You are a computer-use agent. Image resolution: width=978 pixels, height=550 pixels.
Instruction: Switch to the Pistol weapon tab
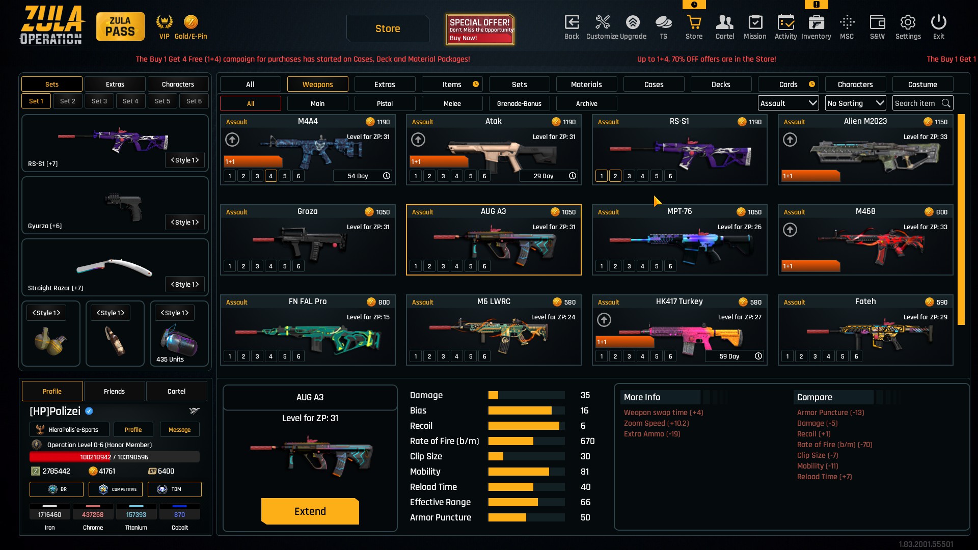[385, 103]
